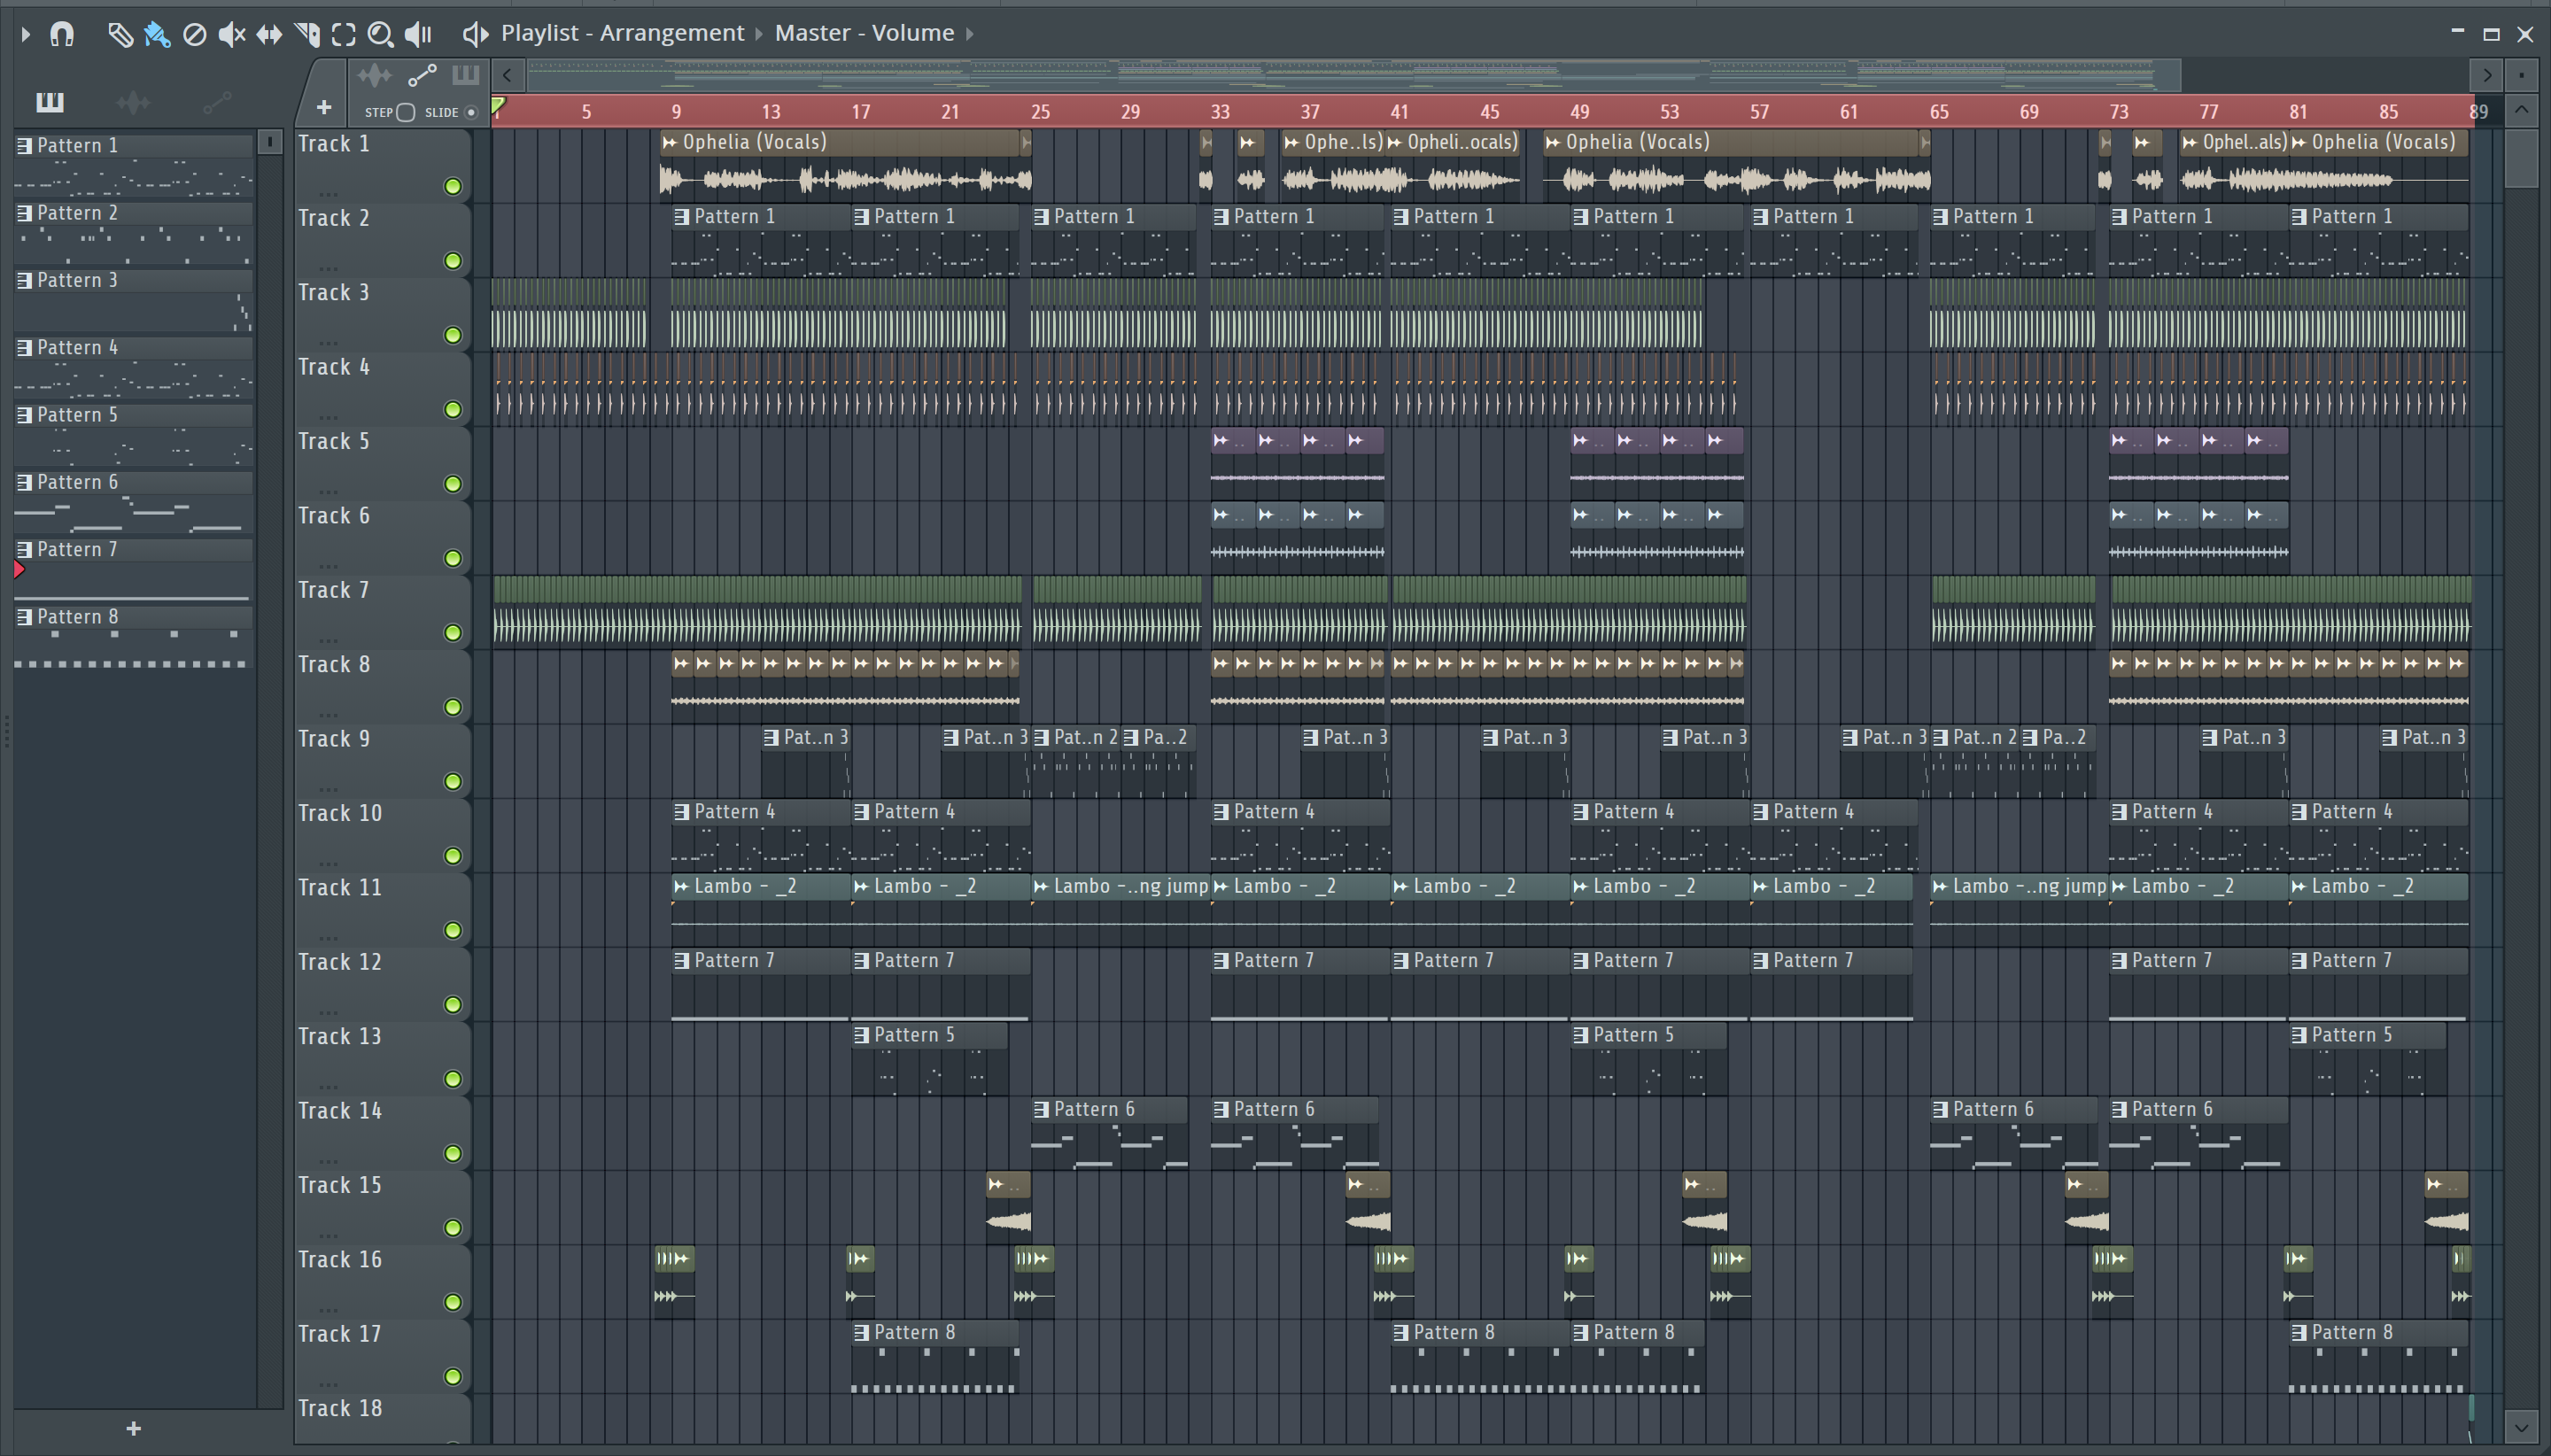Click the small dot button beside overview
Screen dimensions: 2551x1456
[2521, 75]
